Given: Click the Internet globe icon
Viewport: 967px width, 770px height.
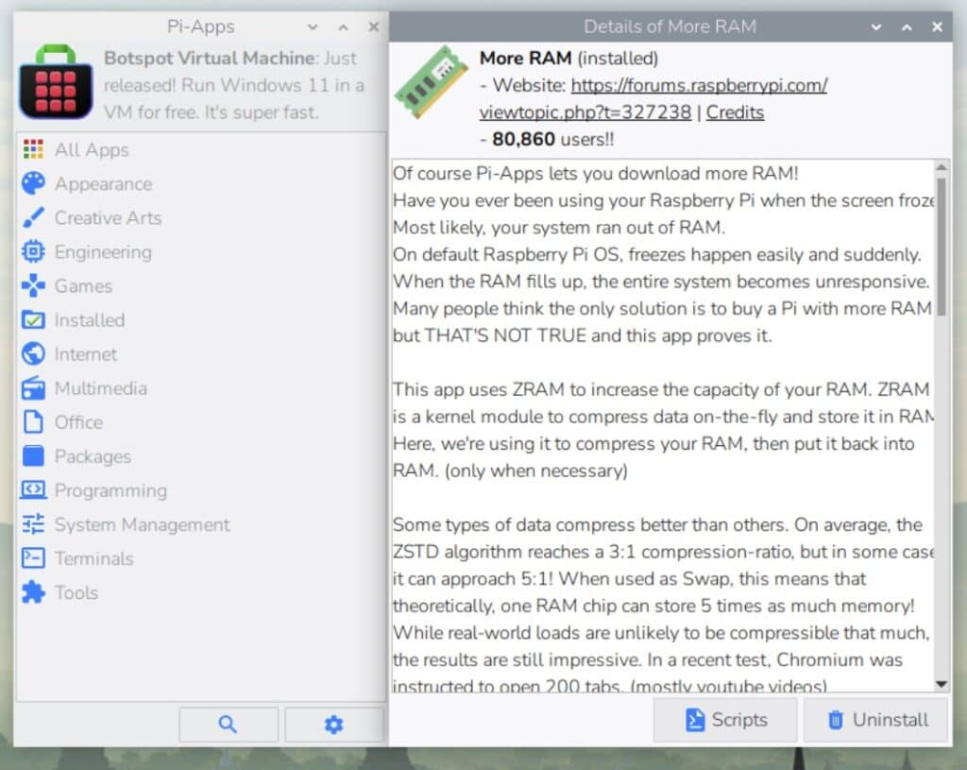Looking at the screenshot, I should click(x=33, y=354).
